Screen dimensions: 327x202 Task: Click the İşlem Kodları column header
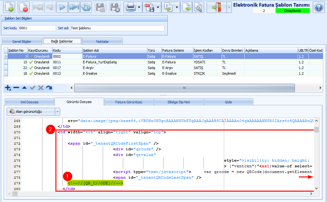coord(207,50)
